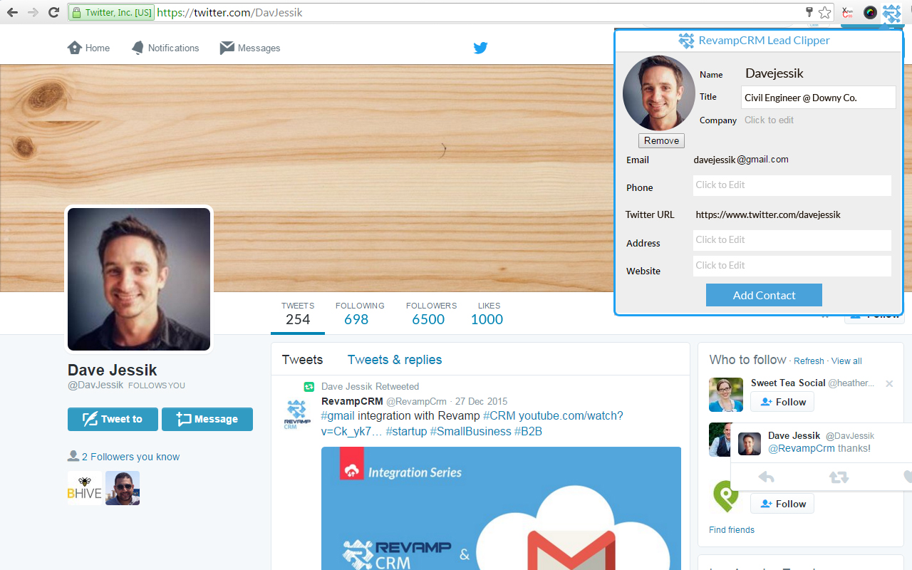The image size is (912, 570).
Task: Open the #CRM hashtag
Action: (499, 416)
